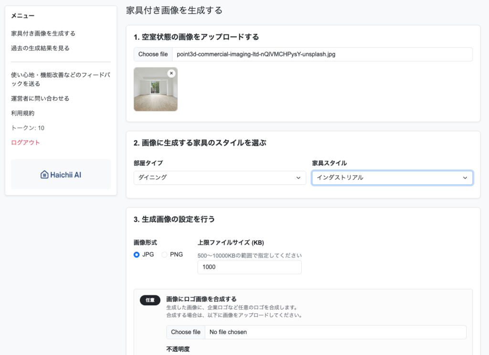Open 過去の生成結果を見る in the menu
Viewport: 489px width, 355px height.
tap(40, 48)
